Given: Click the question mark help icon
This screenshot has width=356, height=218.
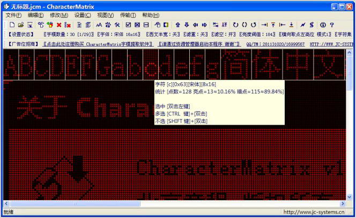Looking at the screenshot, I should (332, 25).
